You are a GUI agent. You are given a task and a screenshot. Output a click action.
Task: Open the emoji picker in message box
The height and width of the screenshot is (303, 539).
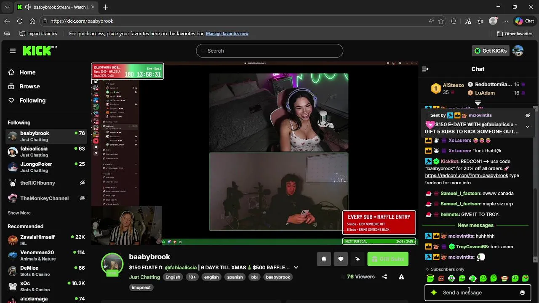(x=522, y=292)
